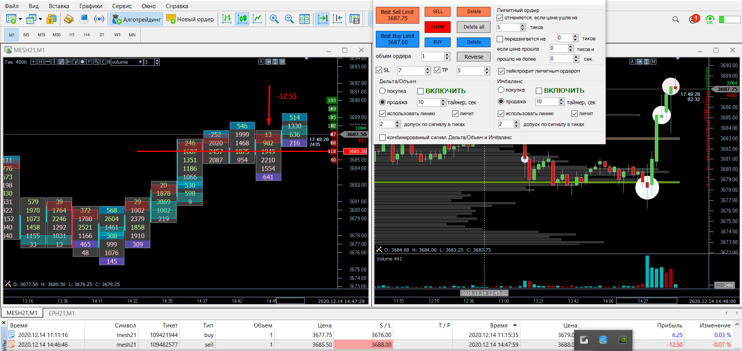Screen dimensions: 742x351
Task: Click the M icon atop the right chart
Action: coord(653,62)
